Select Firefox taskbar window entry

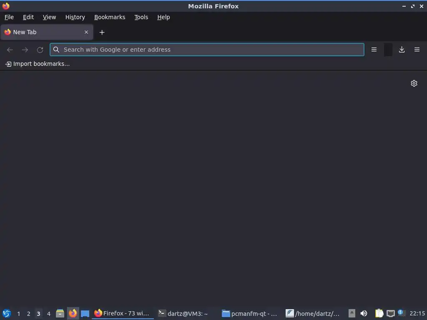pos(123,313)
